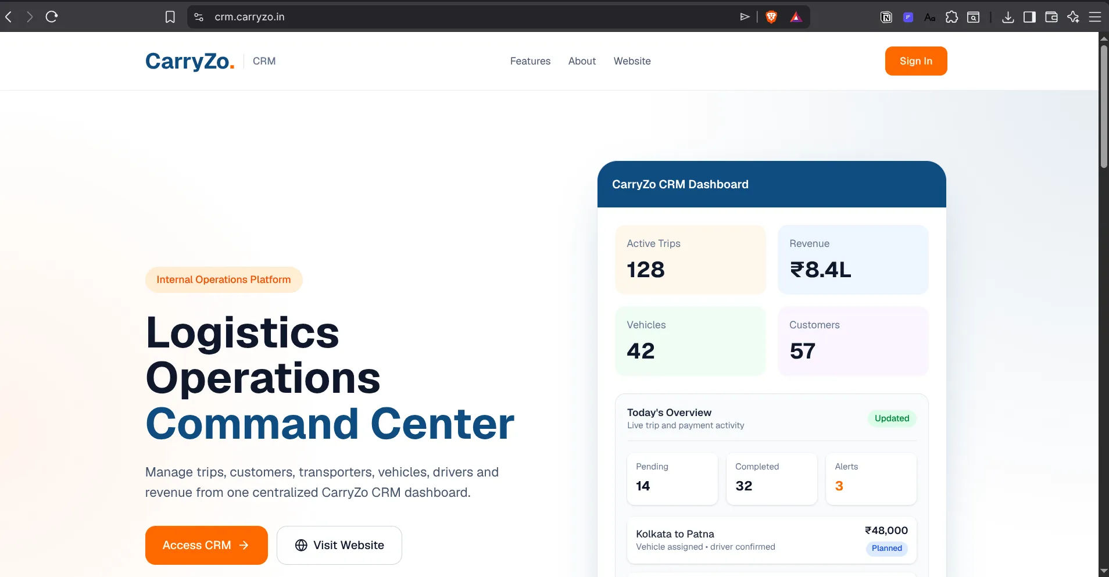1109x577 pixels.
Task: Click the CarryZo logo
Action: point(189,61)
